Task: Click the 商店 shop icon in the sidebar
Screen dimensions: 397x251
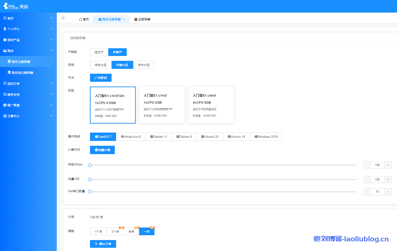Action: (4, 51)
